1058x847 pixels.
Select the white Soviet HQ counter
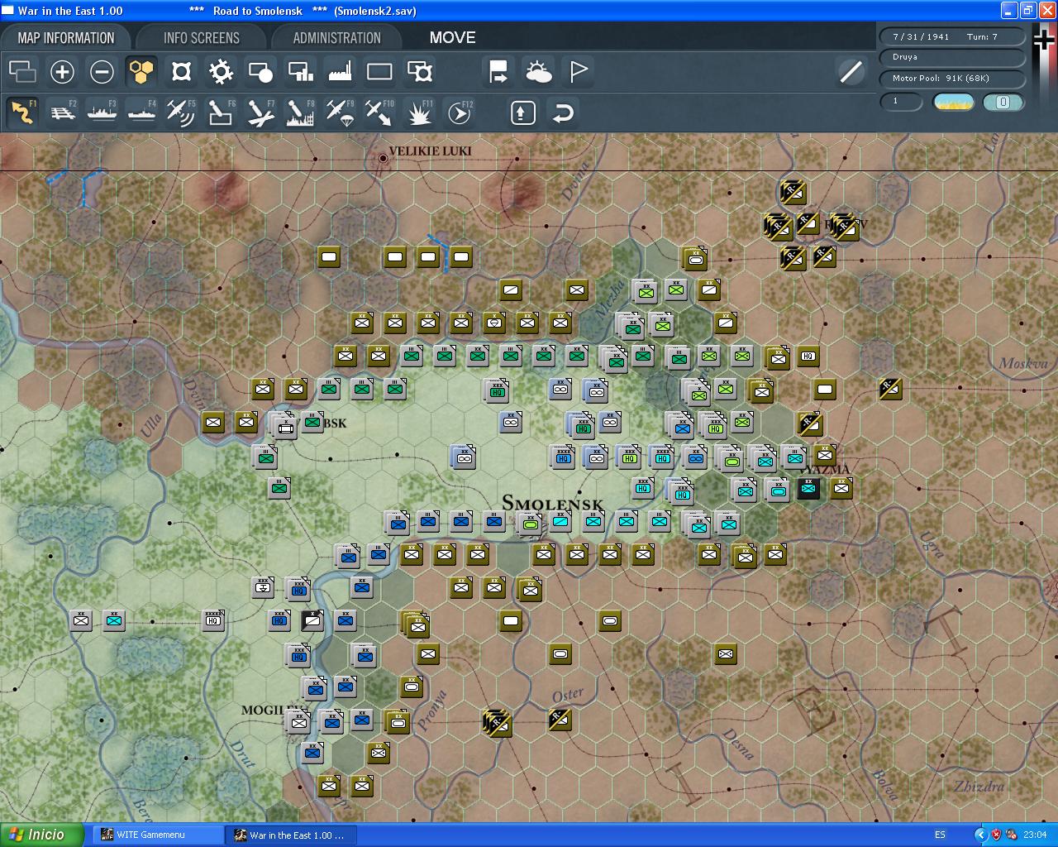pyautogui.click(x=808, y=356)
